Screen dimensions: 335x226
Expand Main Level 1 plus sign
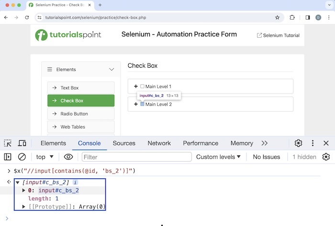tap(136, 86)
